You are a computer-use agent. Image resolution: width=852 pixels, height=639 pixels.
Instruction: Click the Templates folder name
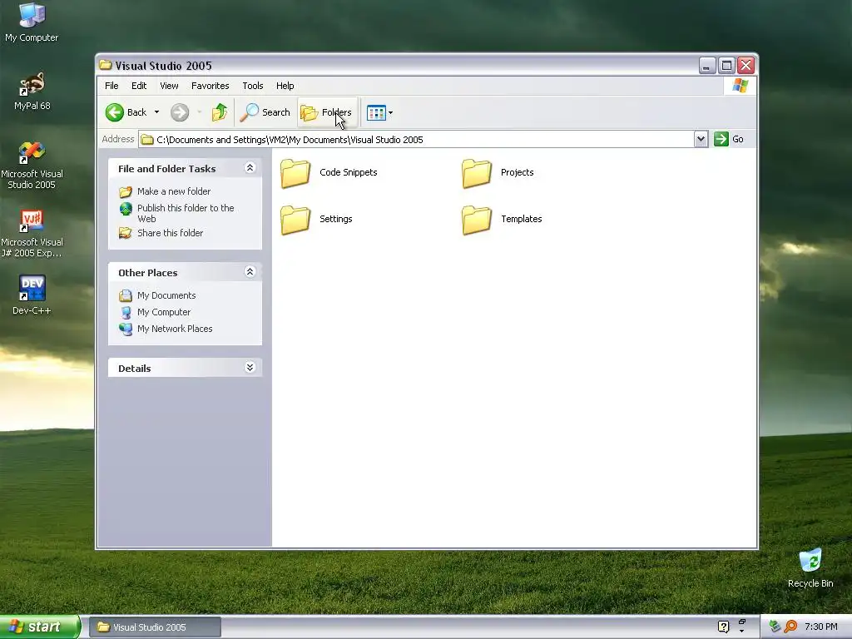[x=522, y=219]
